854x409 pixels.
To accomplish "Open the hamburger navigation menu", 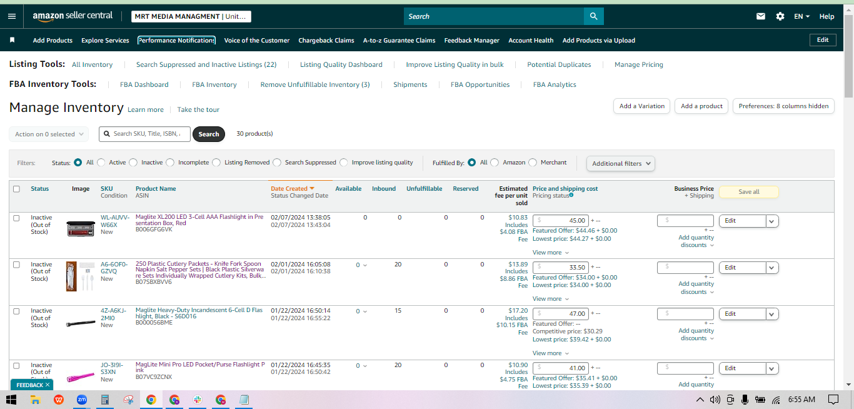I will coord(12,16).
